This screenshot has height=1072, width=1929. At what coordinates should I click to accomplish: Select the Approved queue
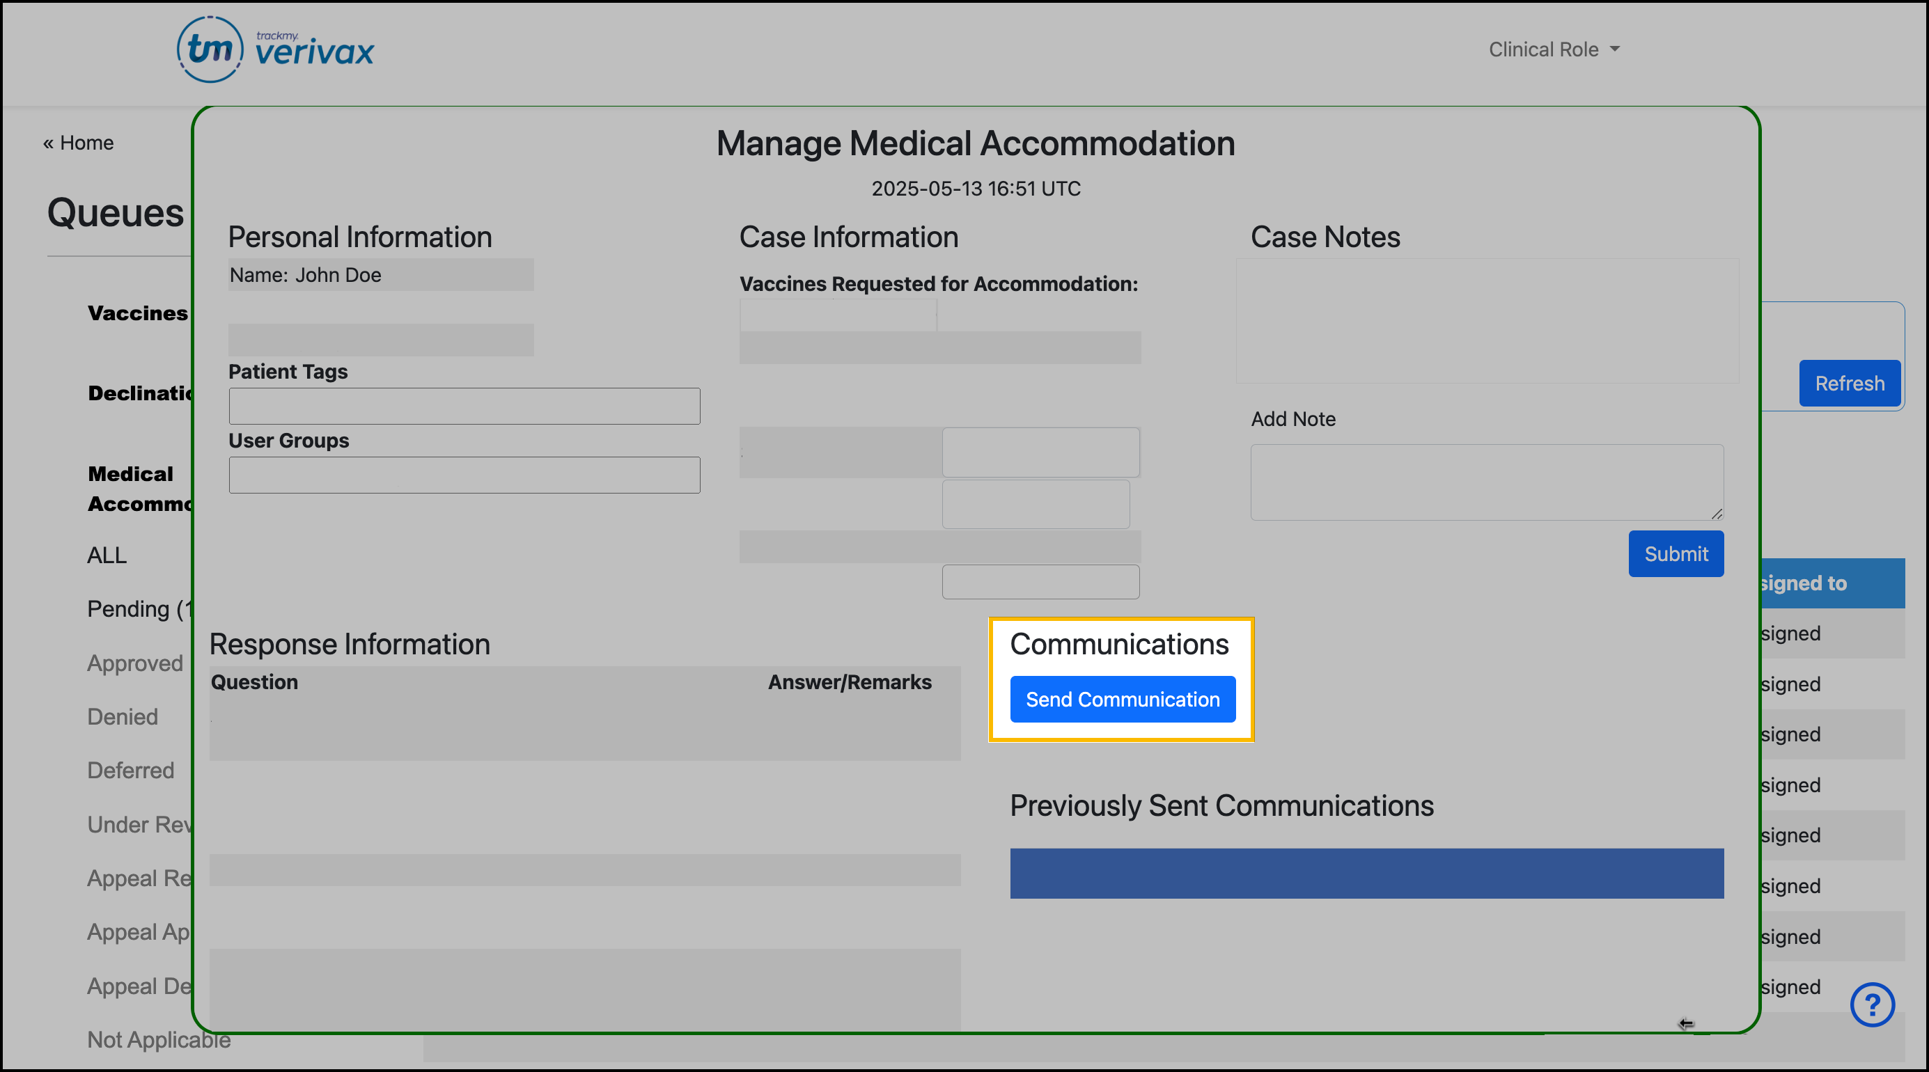click(135, 663)
